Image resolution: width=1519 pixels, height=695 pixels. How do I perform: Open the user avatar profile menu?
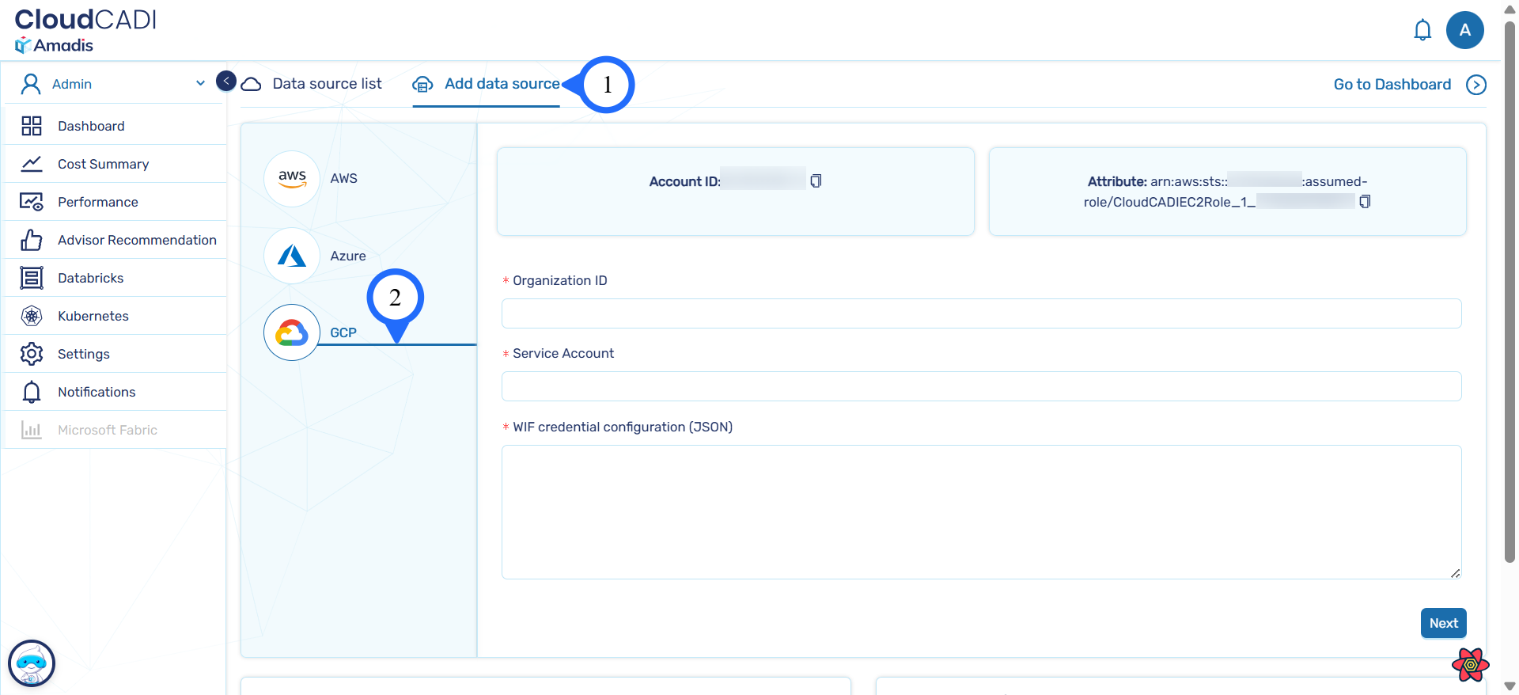pyautogui.click(x=1464, y=30)
